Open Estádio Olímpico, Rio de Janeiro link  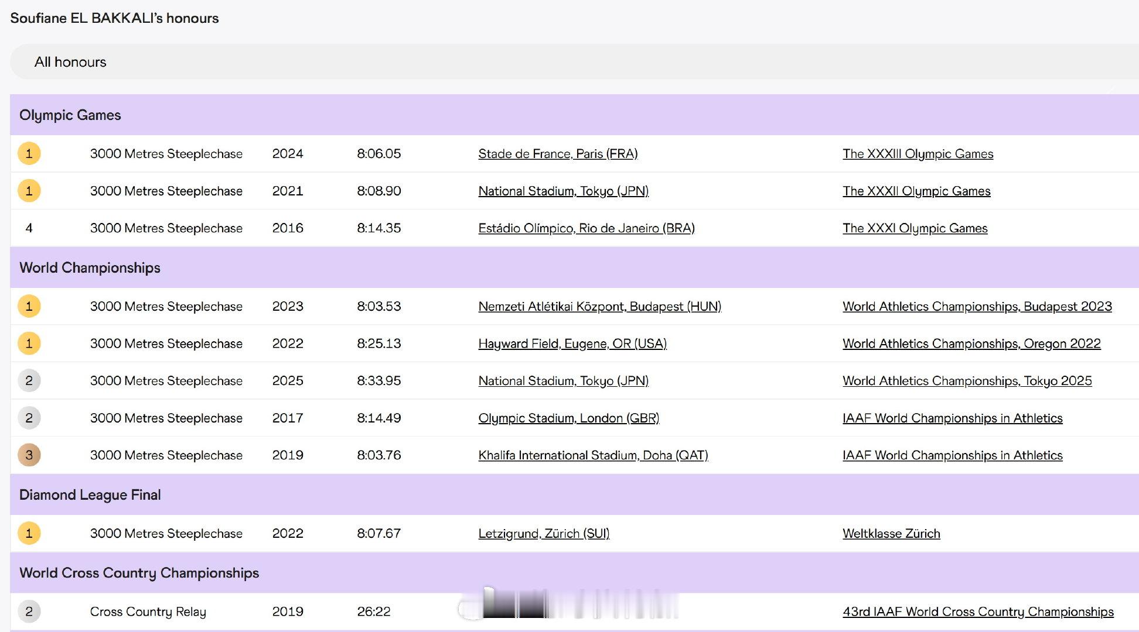click(x=586, y=228)
